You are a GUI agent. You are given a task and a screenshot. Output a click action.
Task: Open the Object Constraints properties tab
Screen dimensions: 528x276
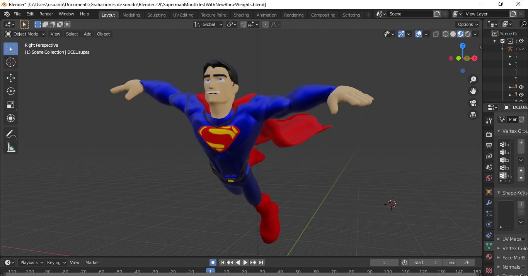point(489,235)
